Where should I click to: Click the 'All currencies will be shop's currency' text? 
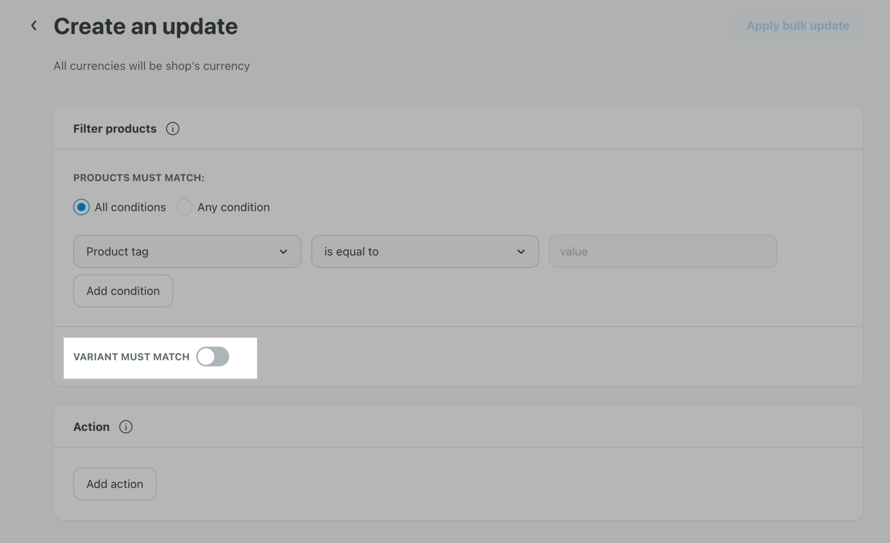coord(151,66)
